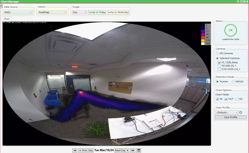Open the Data Source dropdown showing Paths

coord(18,12)
